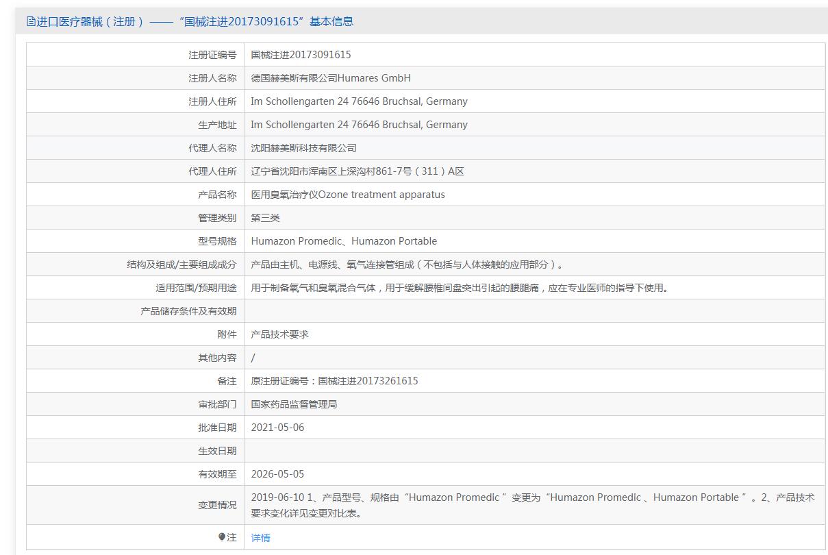
Task: Click the 批准日期 label
Action: [217, 428]
